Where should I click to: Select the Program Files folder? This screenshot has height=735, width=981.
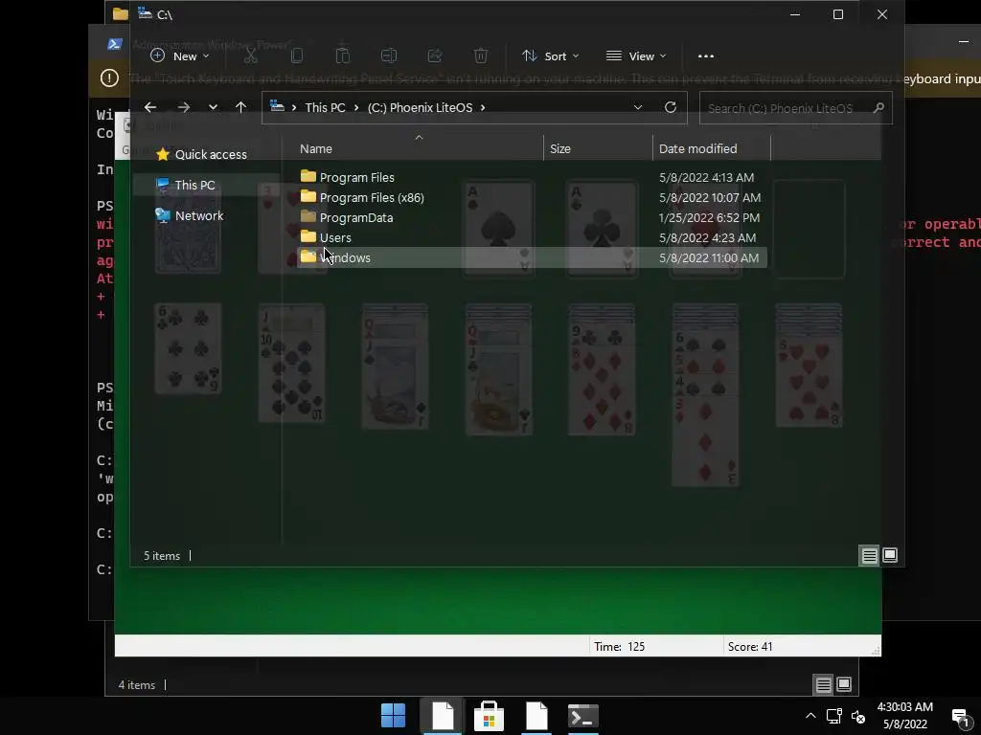(x=356, y=177)
